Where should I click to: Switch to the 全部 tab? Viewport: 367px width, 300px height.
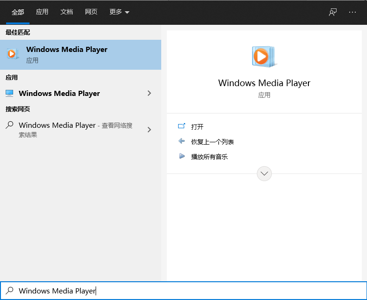point(18,12)
